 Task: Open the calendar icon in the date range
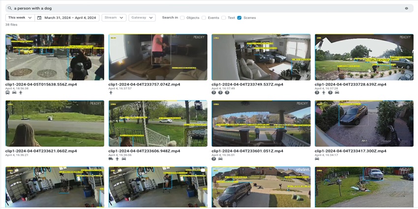[39, 18]
